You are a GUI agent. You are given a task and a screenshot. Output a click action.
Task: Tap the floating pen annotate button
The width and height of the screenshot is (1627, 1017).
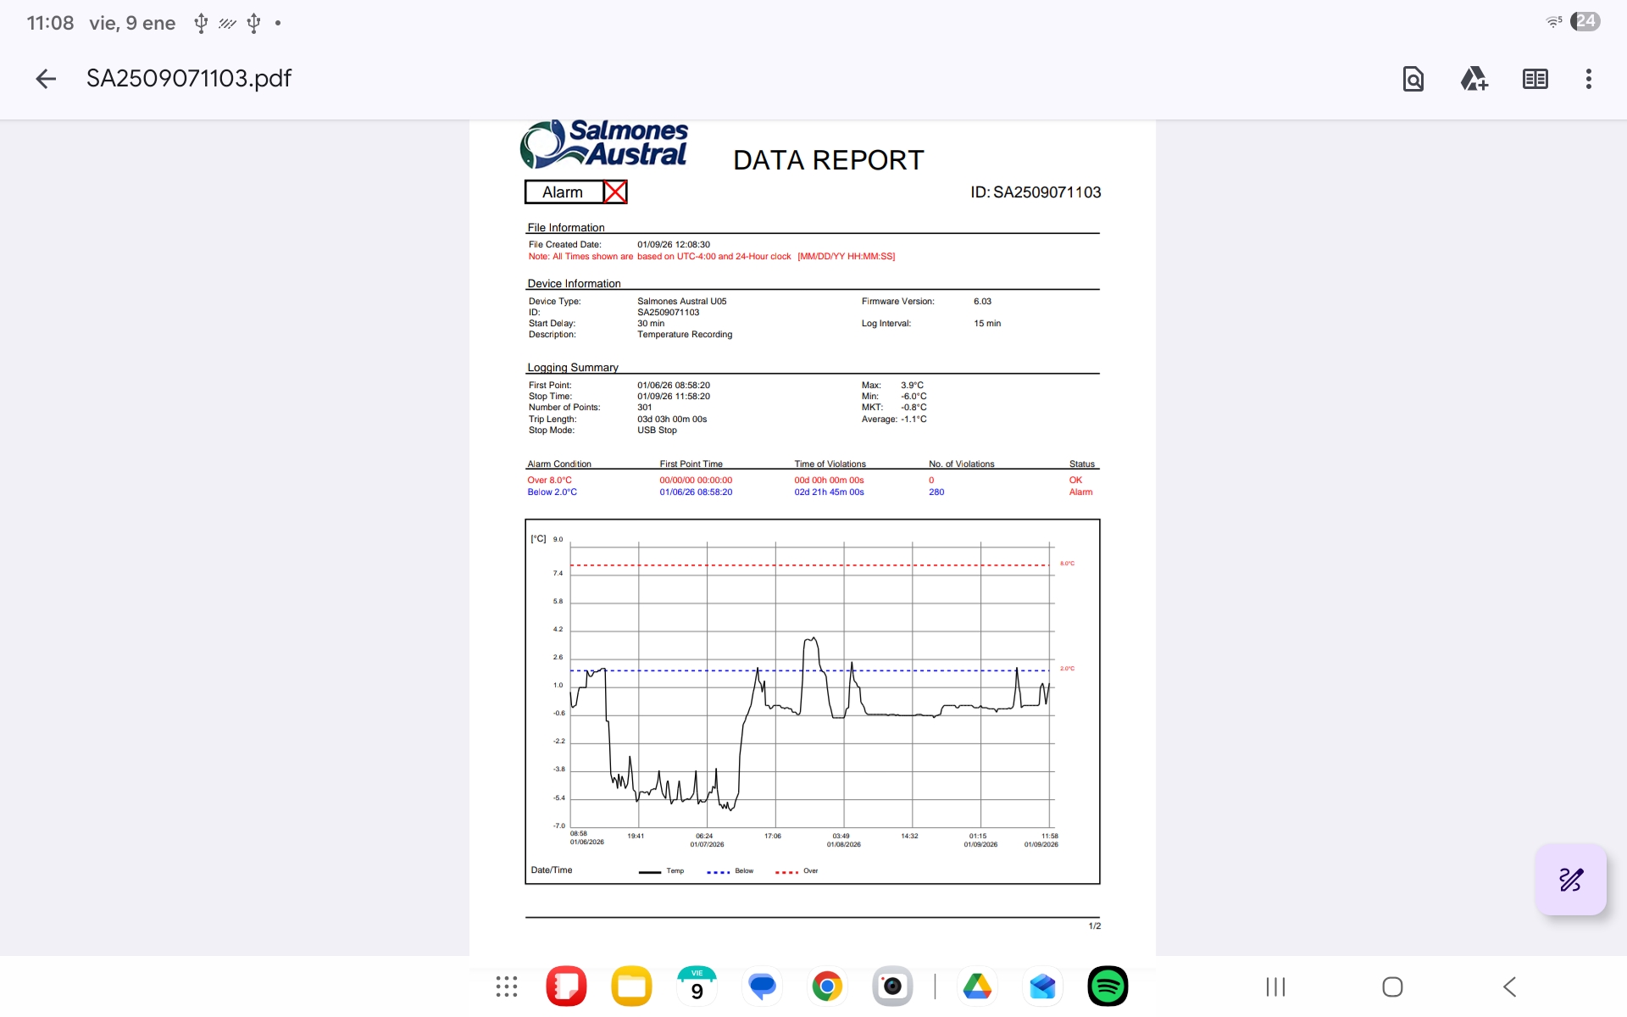coord(1570,880)
